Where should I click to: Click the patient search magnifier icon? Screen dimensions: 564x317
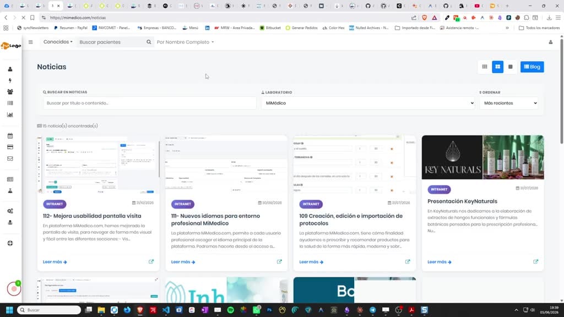point(149,42)
